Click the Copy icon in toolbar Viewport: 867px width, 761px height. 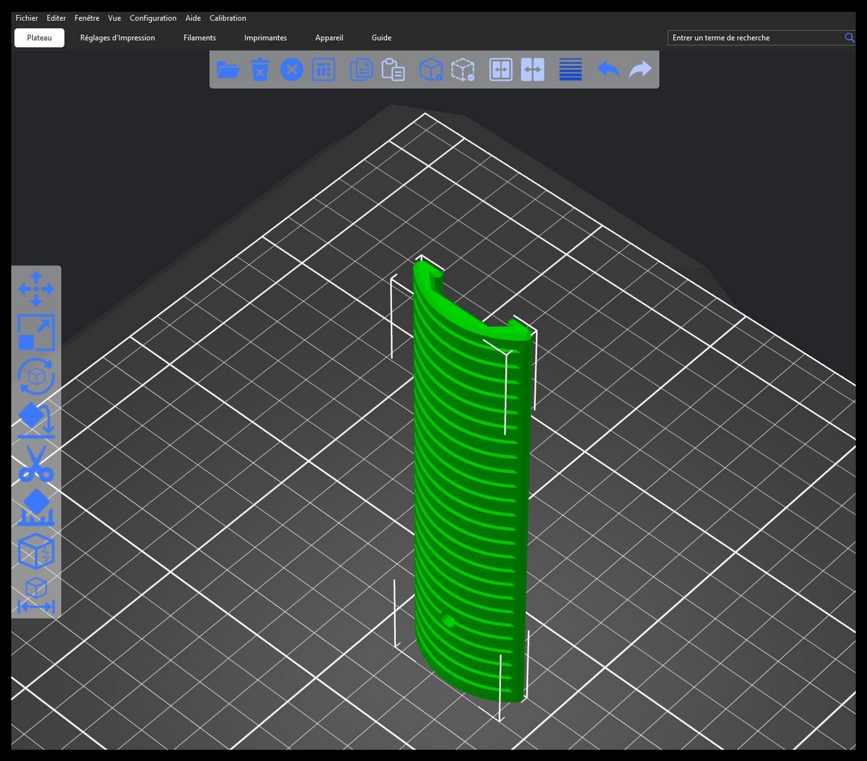tap(361, 70)
